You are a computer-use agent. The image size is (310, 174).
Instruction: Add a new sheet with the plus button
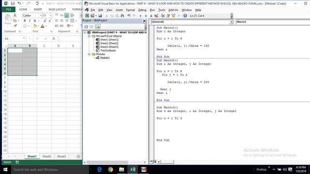coord(78,157)
